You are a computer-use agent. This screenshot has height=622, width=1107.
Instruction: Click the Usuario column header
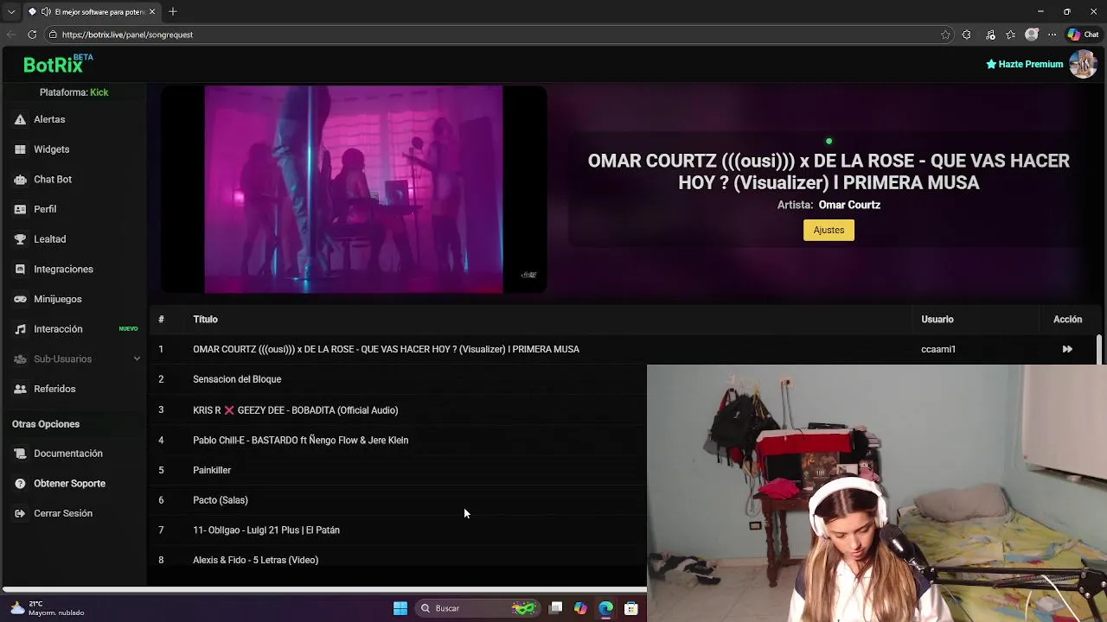937,320
